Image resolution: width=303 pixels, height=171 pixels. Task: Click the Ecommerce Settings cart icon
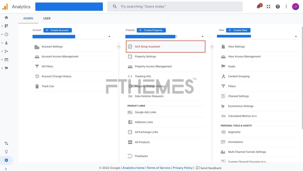coord(223,106)
